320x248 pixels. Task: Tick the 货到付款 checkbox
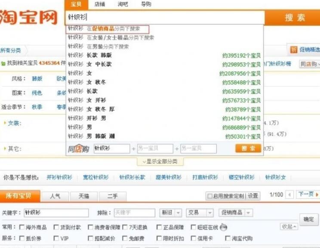click(56, 227)
